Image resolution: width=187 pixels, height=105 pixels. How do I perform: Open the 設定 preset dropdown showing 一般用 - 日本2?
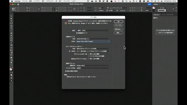coord(93,31)
